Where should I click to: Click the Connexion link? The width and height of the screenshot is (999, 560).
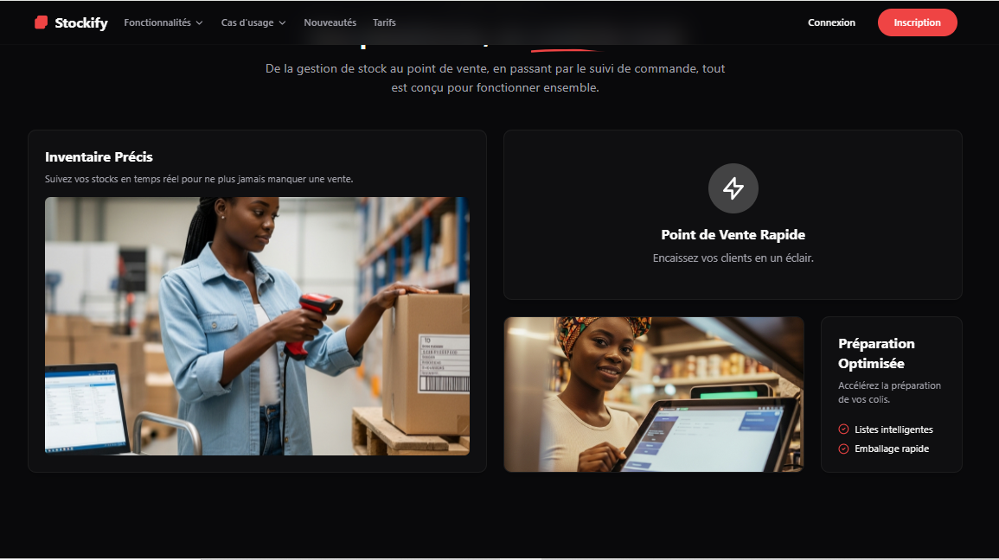coord(831,22)
